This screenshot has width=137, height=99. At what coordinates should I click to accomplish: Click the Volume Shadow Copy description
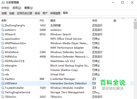64,70
